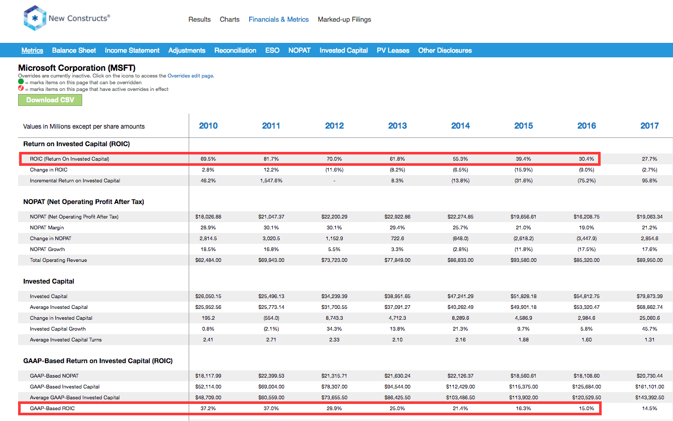Click the 2017 column header
673x421 pixels.
650,126
